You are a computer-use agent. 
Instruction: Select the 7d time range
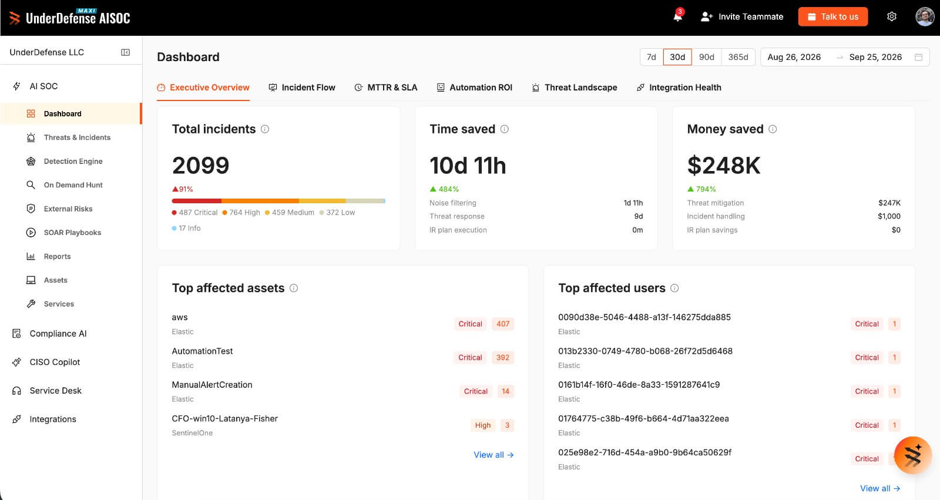(651, 57)
